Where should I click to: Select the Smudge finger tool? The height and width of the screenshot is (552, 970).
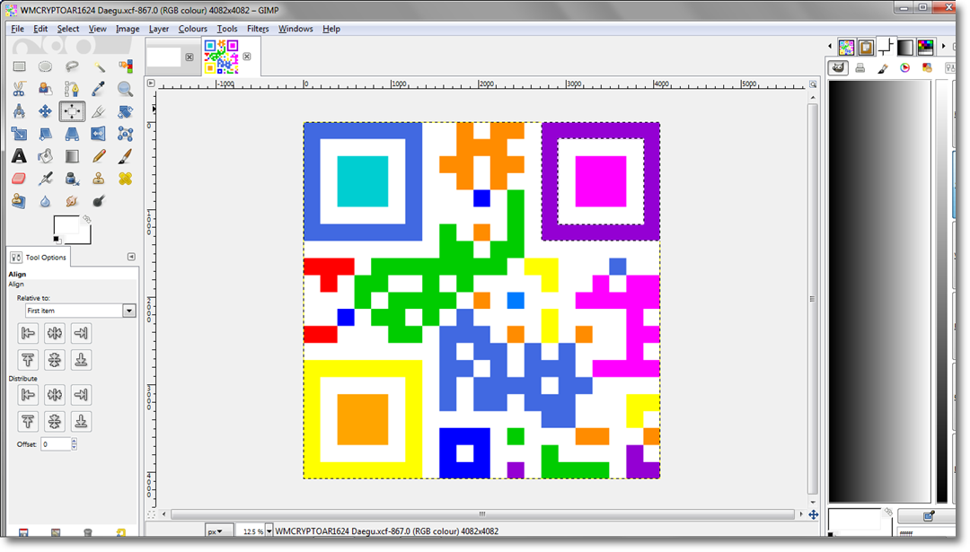72,201
